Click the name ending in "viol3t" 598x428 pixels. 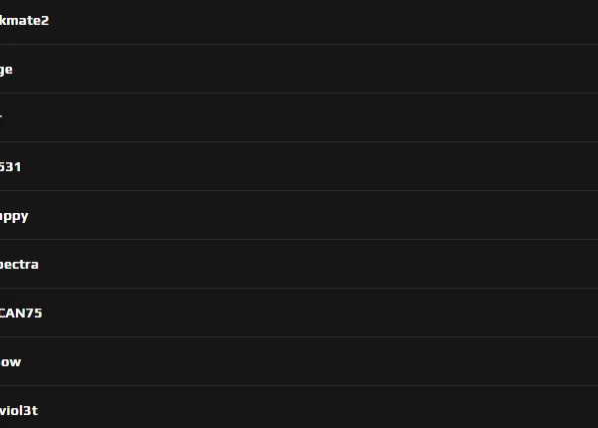tap(19, 410)
